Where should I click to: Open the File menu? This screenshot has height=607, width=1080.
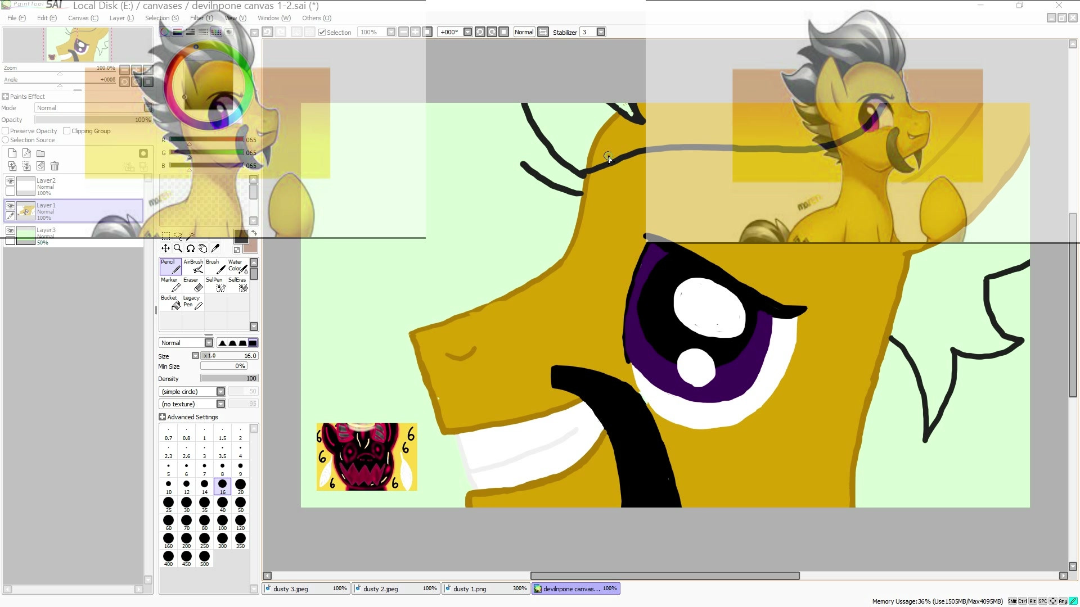[16, 18]
